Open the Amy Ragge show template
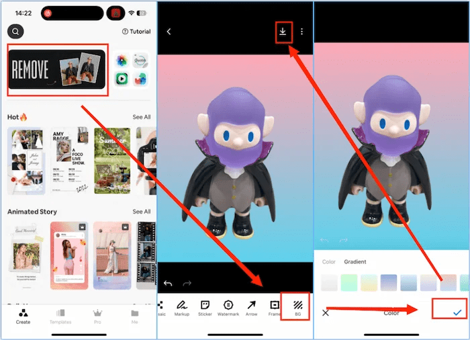Viewport: 470px width, 340px height. pyautogui.click(x=70, y=160)
